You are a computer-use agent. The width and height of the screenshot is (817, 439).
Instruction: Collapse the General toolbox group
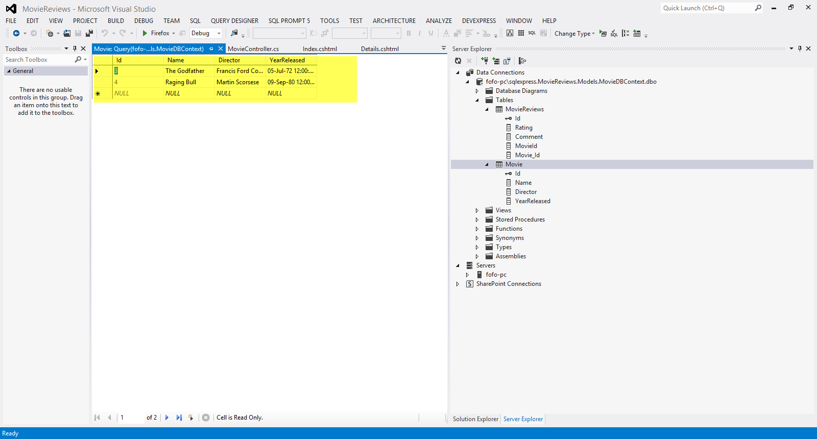tap(9, 71)
